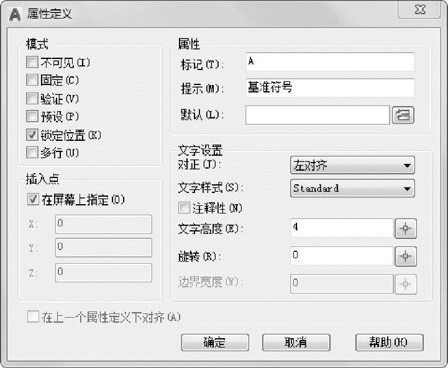Enable the 不可见 checkbox
The image size is (448, 368).
[32, 62]
